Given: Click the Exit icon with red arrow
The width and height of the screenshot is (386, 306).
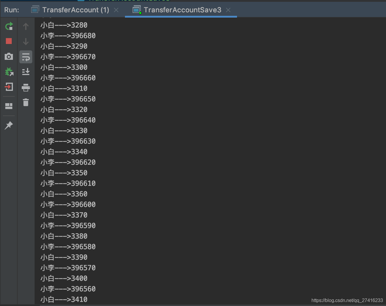Looking at the screenshot, I should tap(9, 87).
